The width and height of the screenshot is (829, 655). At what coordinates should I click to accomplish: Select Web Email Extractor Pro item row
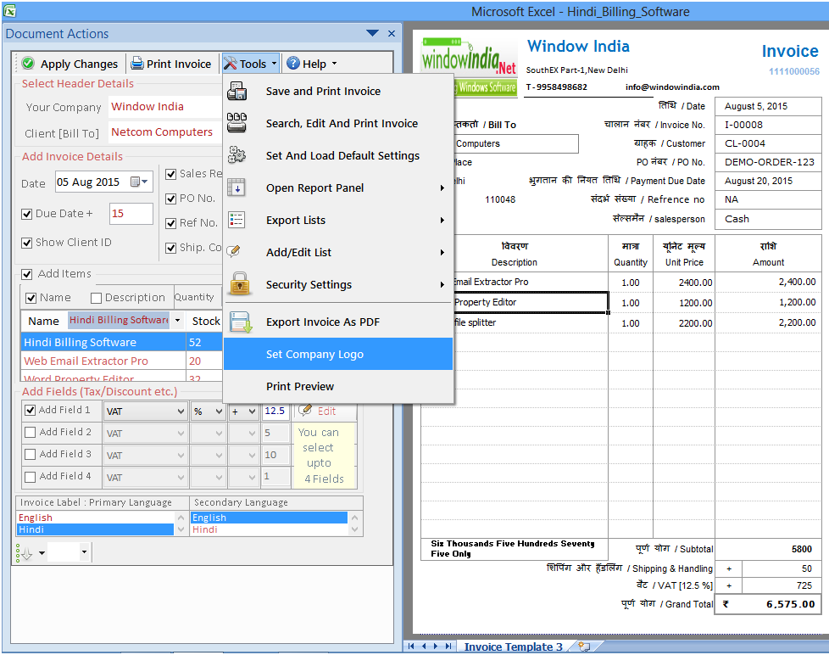[121, 361]
